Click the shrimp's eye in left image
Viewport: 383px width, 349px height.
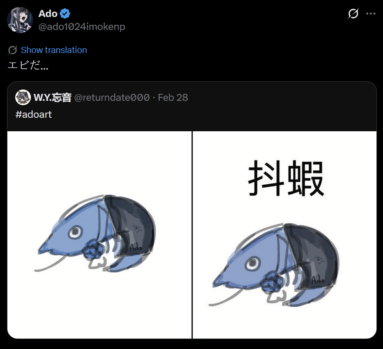tap(75, 232)
